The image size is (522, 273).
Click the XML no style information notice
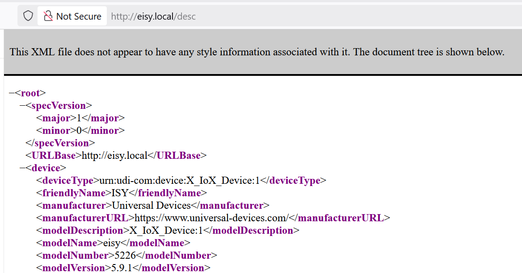click(x=257, y=52)
